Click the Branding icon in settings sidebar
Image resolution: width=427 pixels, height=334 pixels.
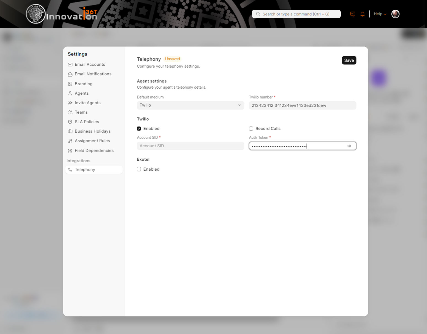[x=70, y=84]
